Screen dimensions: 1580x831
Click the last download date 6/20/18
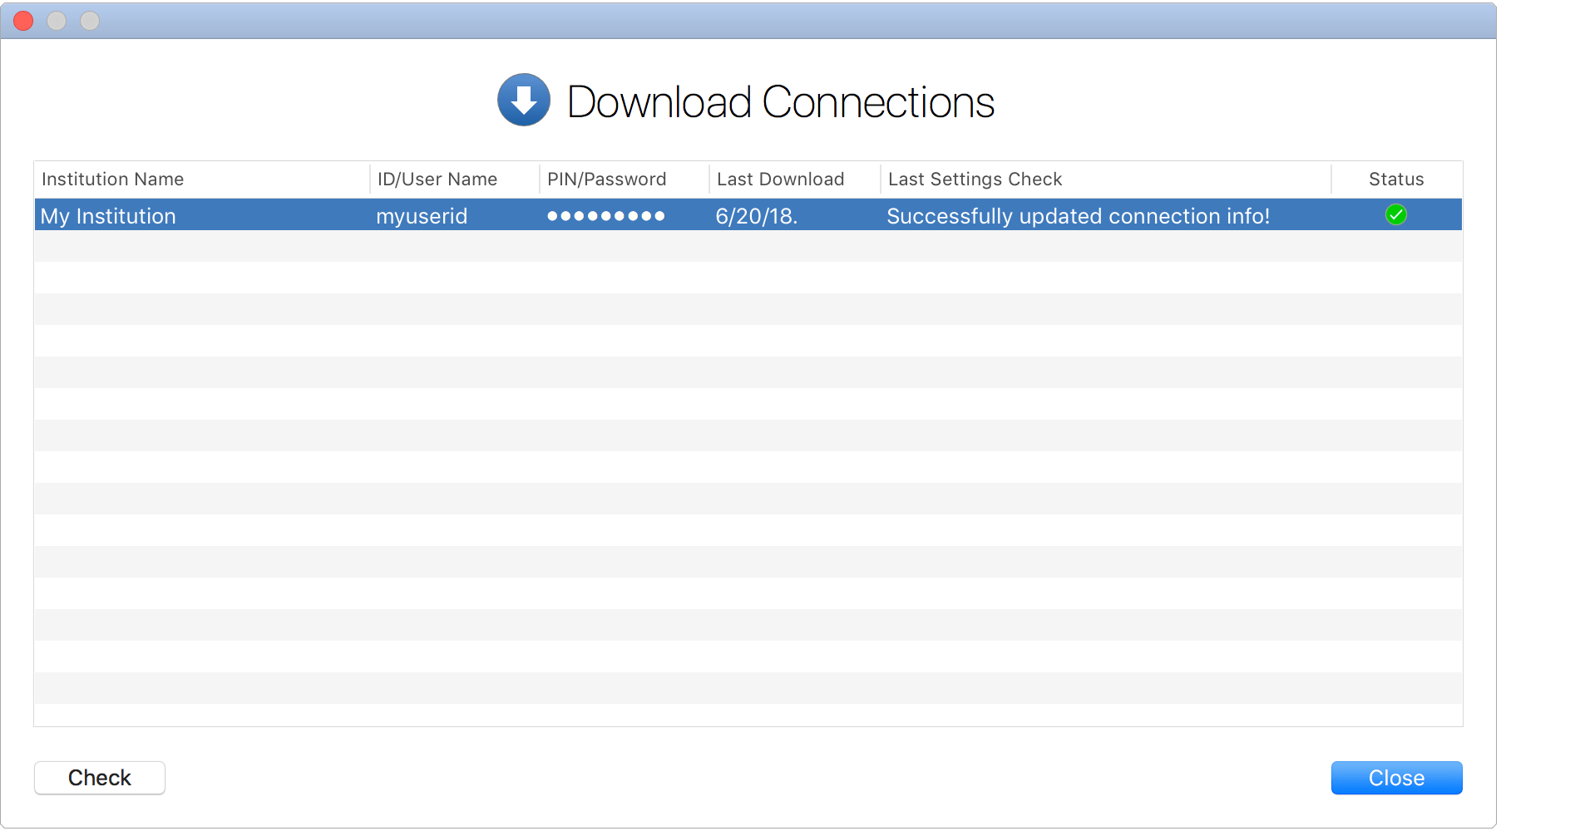click(755, 216)
